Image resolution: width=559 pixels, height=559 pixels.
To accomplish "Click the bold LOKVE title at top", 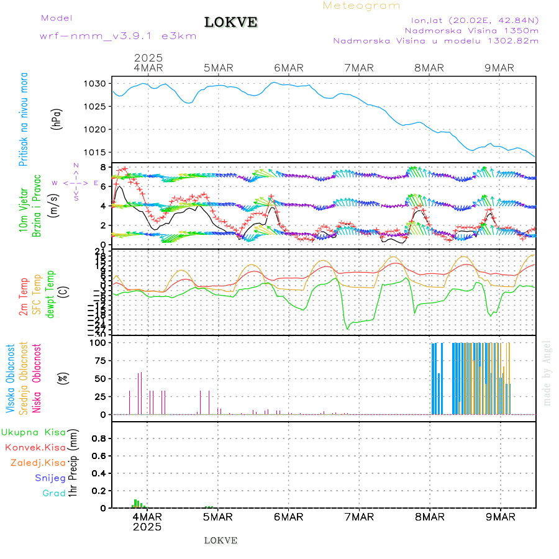I will coord(230,23).
